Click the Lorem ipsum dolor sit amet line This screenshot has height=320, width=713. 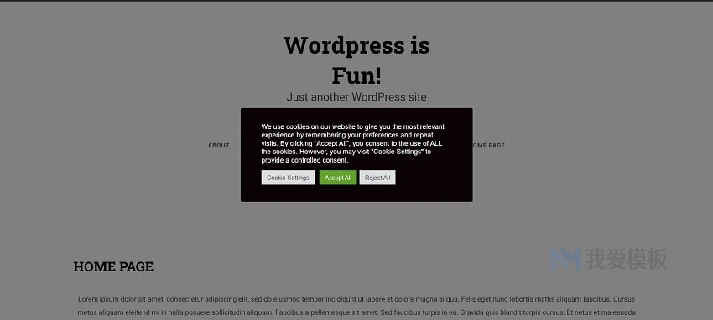click(356, 299)
